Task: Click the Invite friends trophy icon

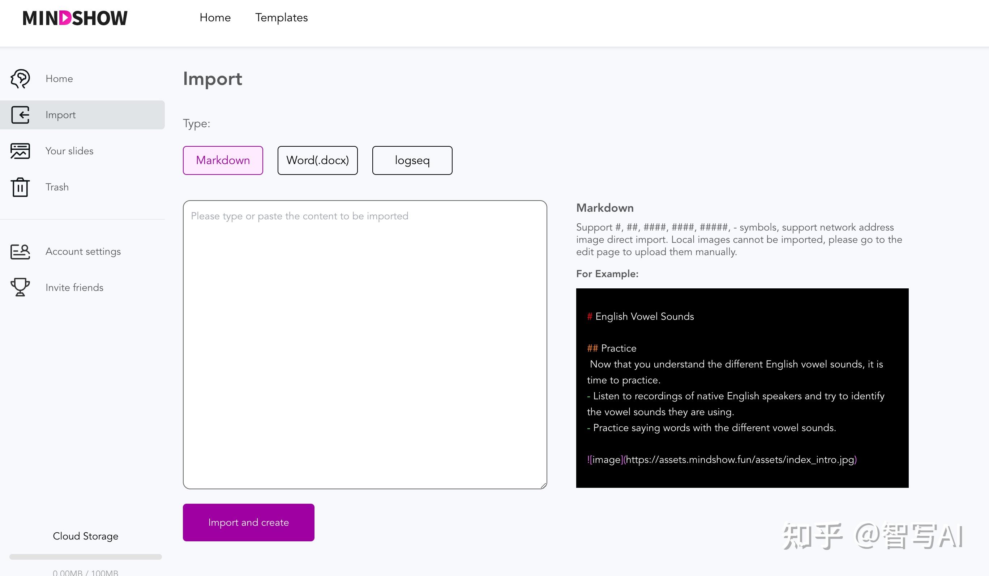Action: coord(20,287)
